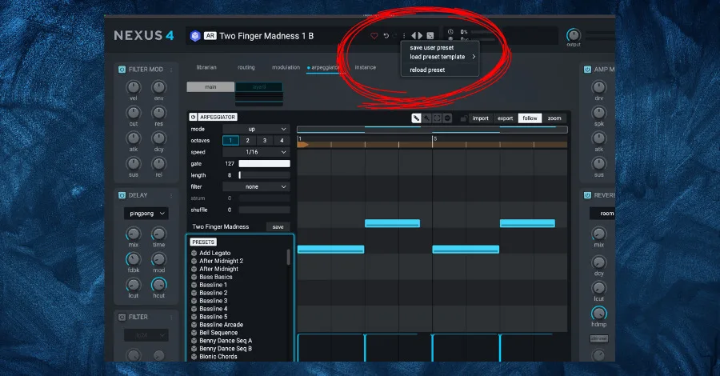
Task: Open Filter Mod panel options dots
Action: point(171,70)
